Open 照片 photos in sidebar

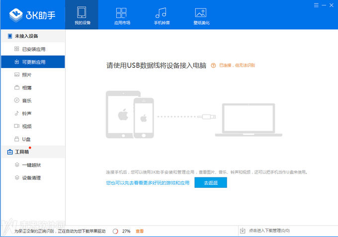pos(27,75)
